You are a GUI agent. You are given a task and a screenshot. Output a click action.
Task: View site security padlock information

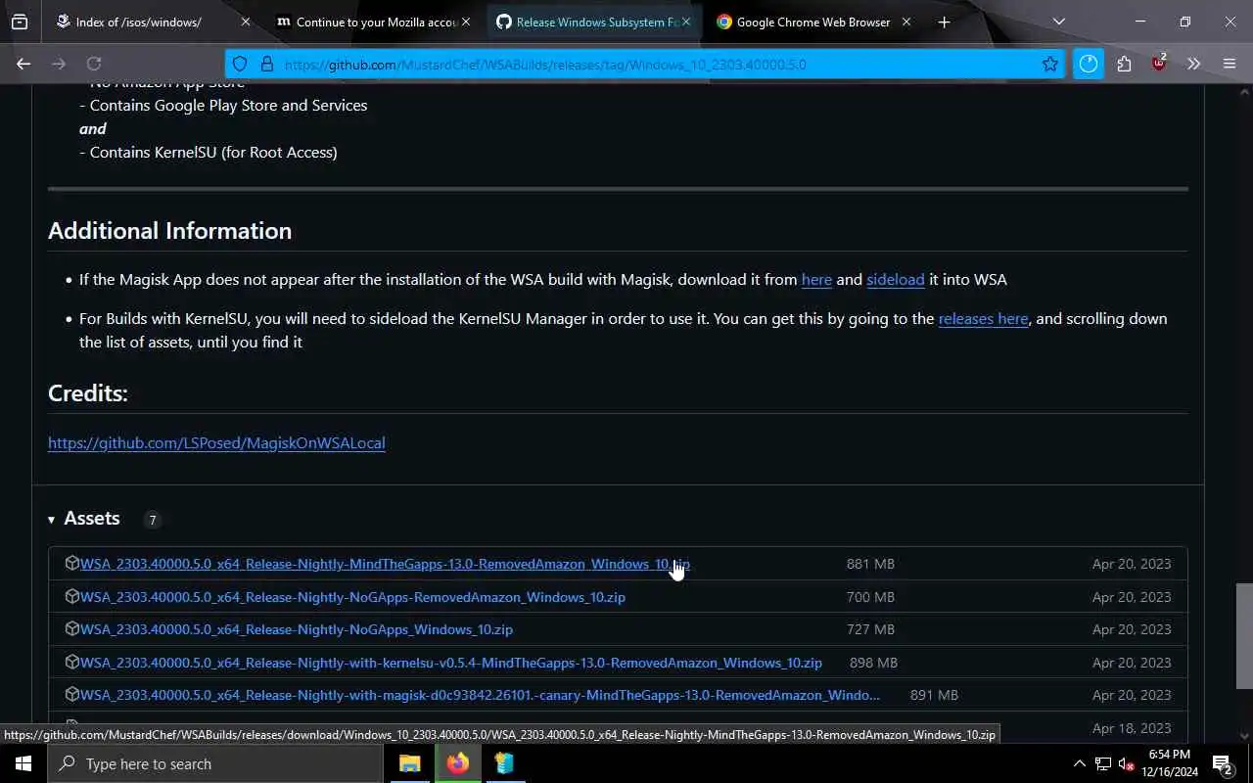266,64
